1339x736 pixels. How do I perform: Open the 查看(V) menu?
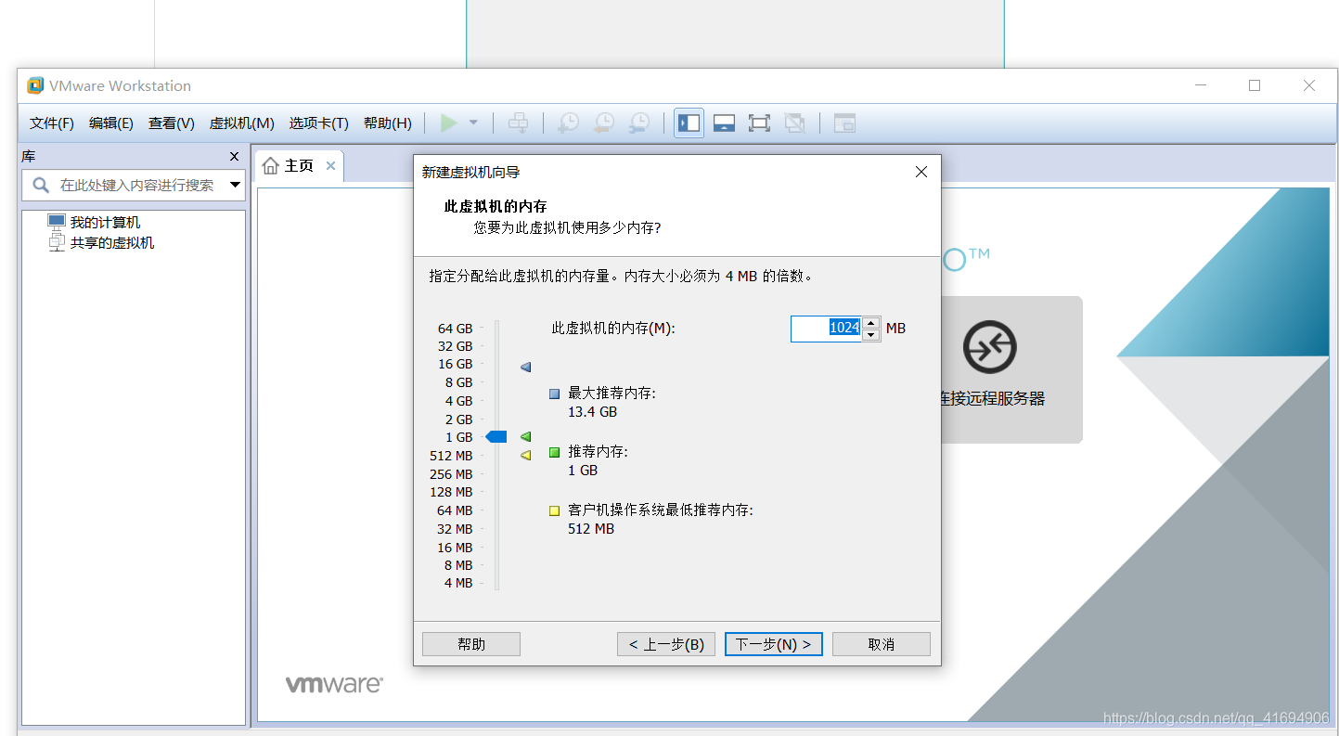coord(172,123)
